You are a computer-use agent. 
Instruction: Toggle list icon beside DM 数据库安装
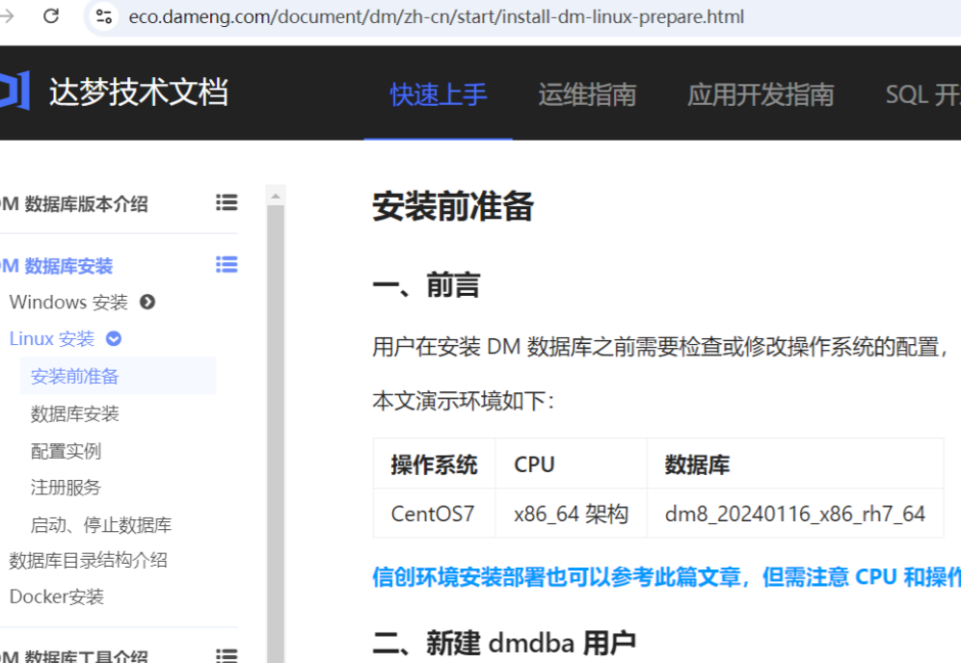[x=227, y=265]
